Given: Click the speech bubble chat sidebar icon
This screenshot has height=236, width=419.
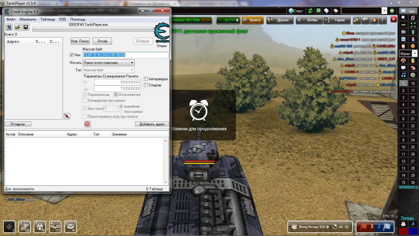Looking at the screenshot, I should (403, 68).
